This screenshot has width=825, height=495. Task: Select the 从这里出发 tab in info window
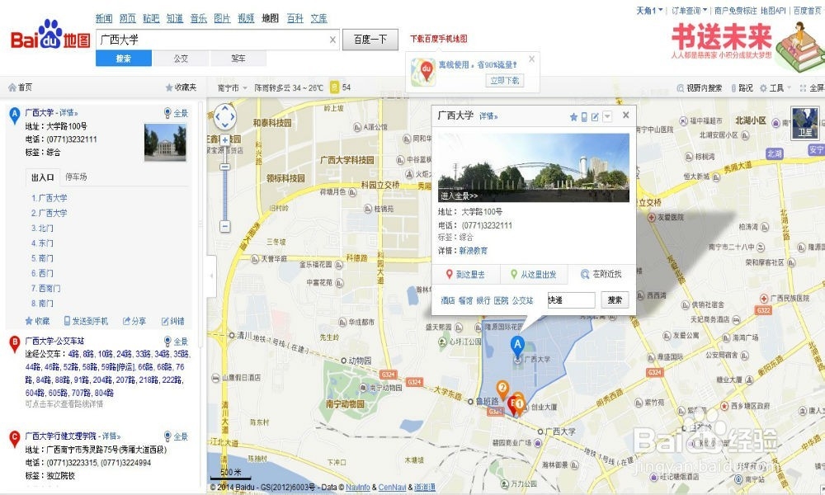point(533,274)
